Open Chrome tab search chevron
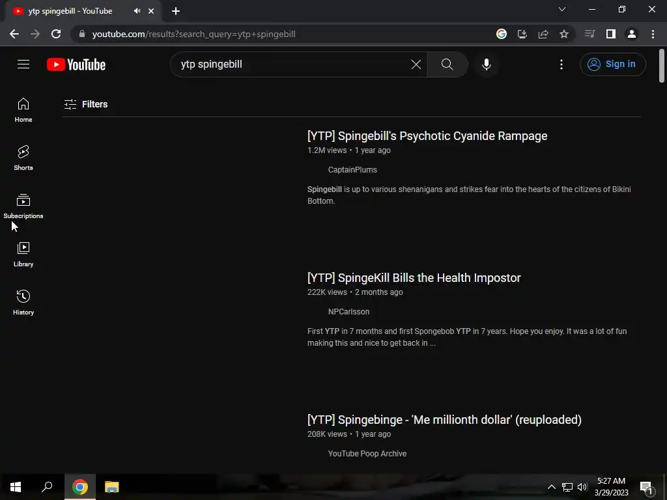The width and height of the screenshot is (667, 500). coord(562,9)
